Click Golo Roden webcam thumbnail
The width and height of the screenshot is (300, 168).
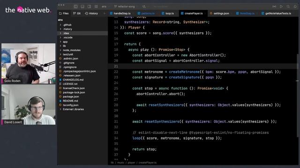tap(28, 63)
